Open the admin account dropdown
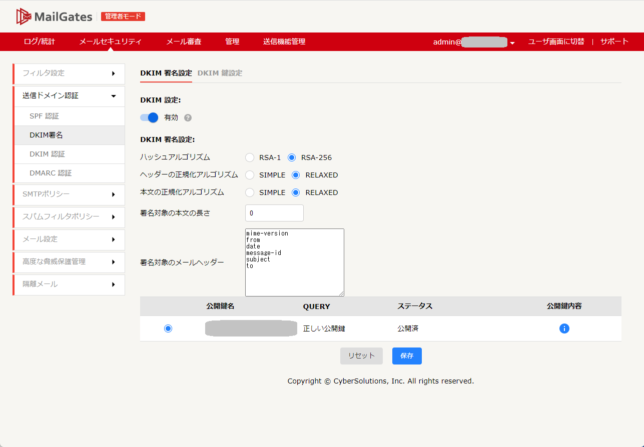 click(x=474, y=42)
